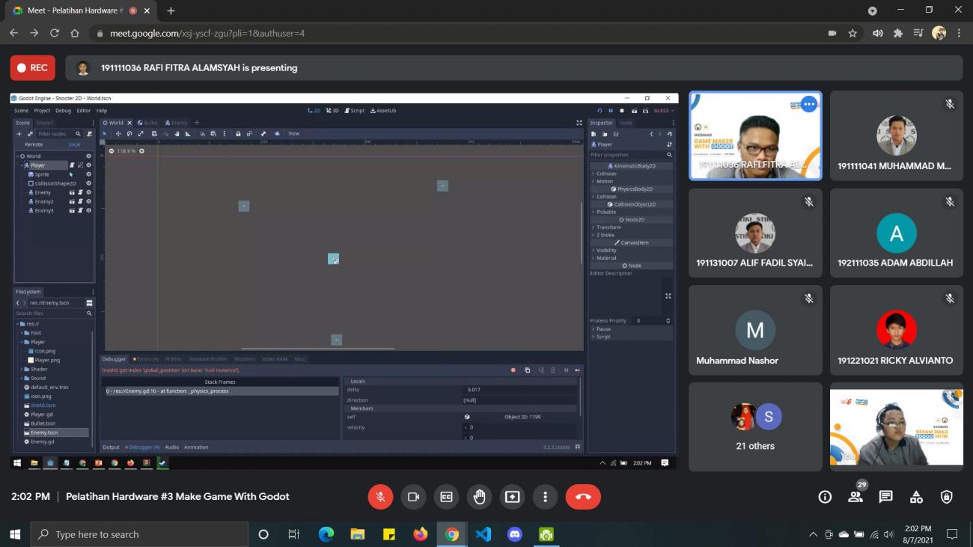Open more options three-dot menu
Screen dimensions: 973x547
pos(545,497)
